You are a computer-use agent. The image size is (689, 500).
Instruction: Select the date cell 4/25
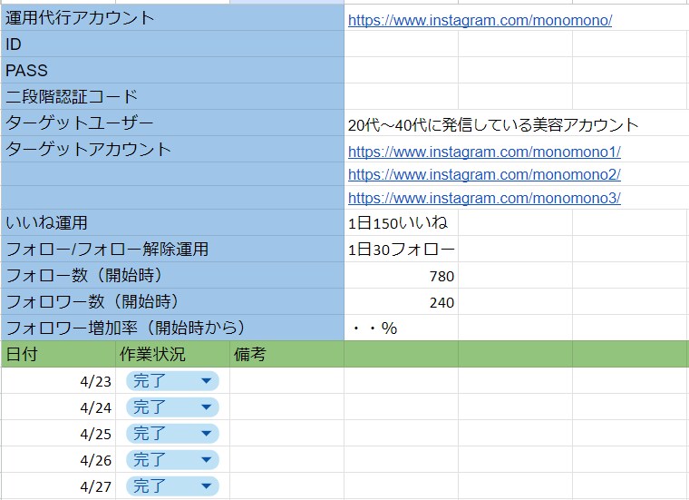pyautogui.click(x=58, y=434)
